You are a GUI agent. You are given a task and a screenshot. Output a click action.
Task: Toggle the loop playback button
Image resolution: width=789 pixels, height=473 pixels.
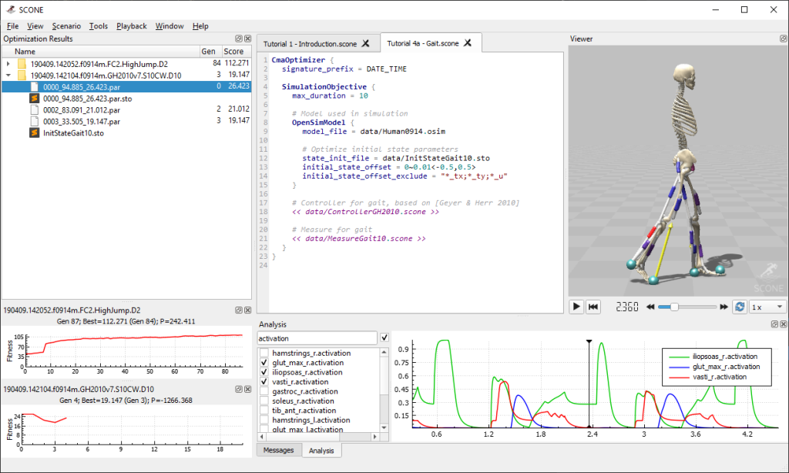(739, 307)
